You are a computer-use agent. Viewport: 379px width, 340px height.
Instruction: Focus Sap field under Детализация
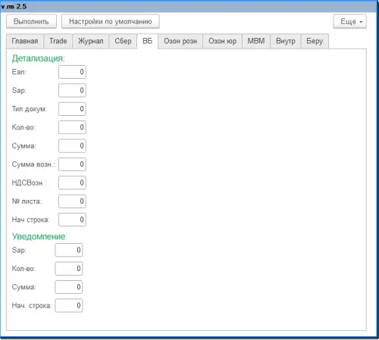[x=72, y=90]
